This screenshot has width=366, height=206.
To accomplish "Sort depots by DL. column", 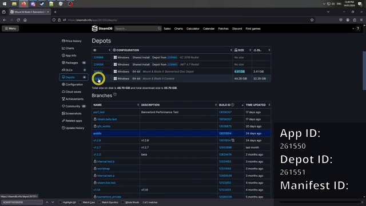I will pos(261,50).
